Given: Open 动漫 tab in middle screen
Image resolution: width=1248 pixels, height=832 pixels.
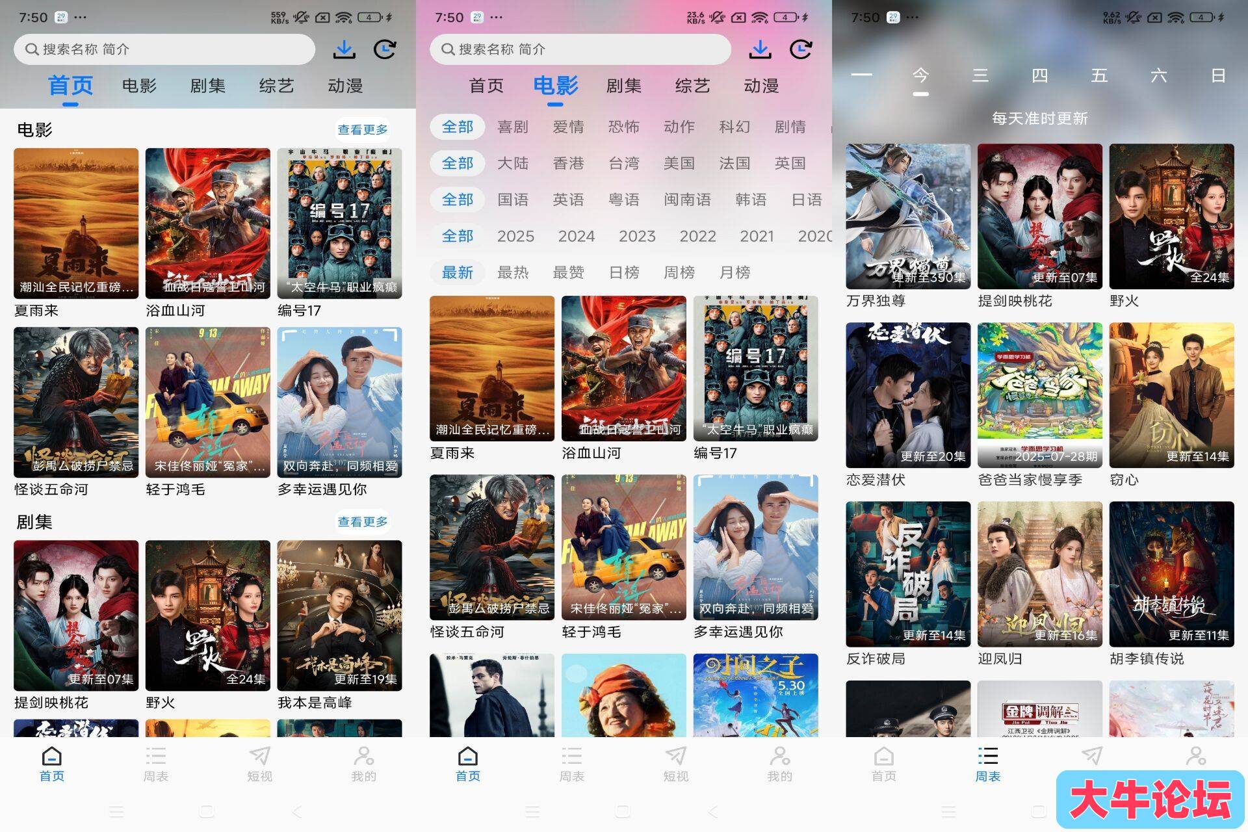Looking at the screenshot, I should tap(761, 86).
